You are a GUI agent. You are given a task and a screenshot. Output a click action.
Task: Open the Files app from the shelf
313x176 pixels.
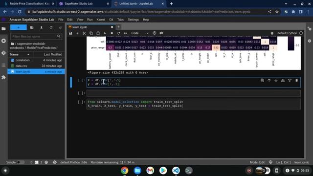pyautogui.click(x=137, y=171)
